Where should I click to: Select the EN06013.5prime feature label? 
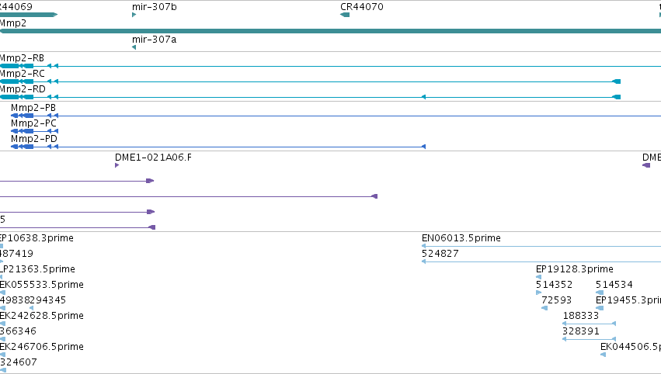[x=461, y=238]
